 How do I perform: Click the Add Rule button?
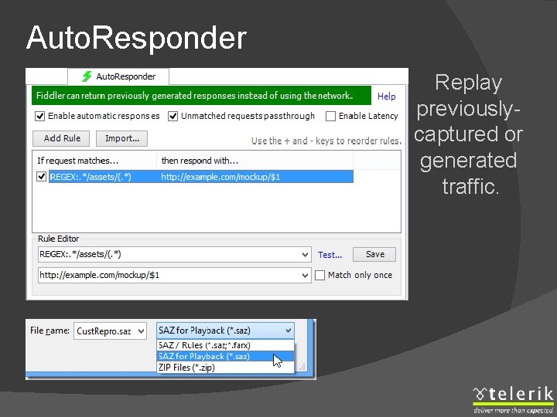[x=61, y=138]
